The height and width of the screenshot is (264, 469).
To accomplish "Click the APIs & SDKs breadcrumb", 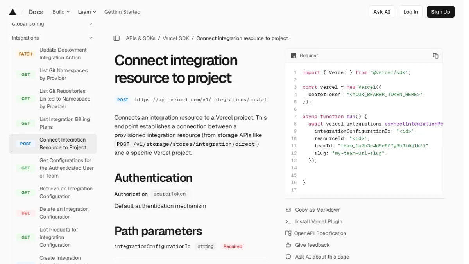I will 141,38.
